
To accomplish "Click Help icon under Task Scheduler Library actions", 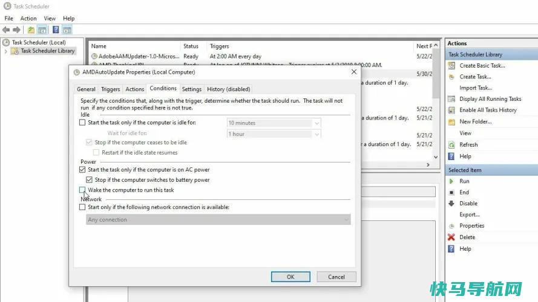I will click(x=451, y=156).
